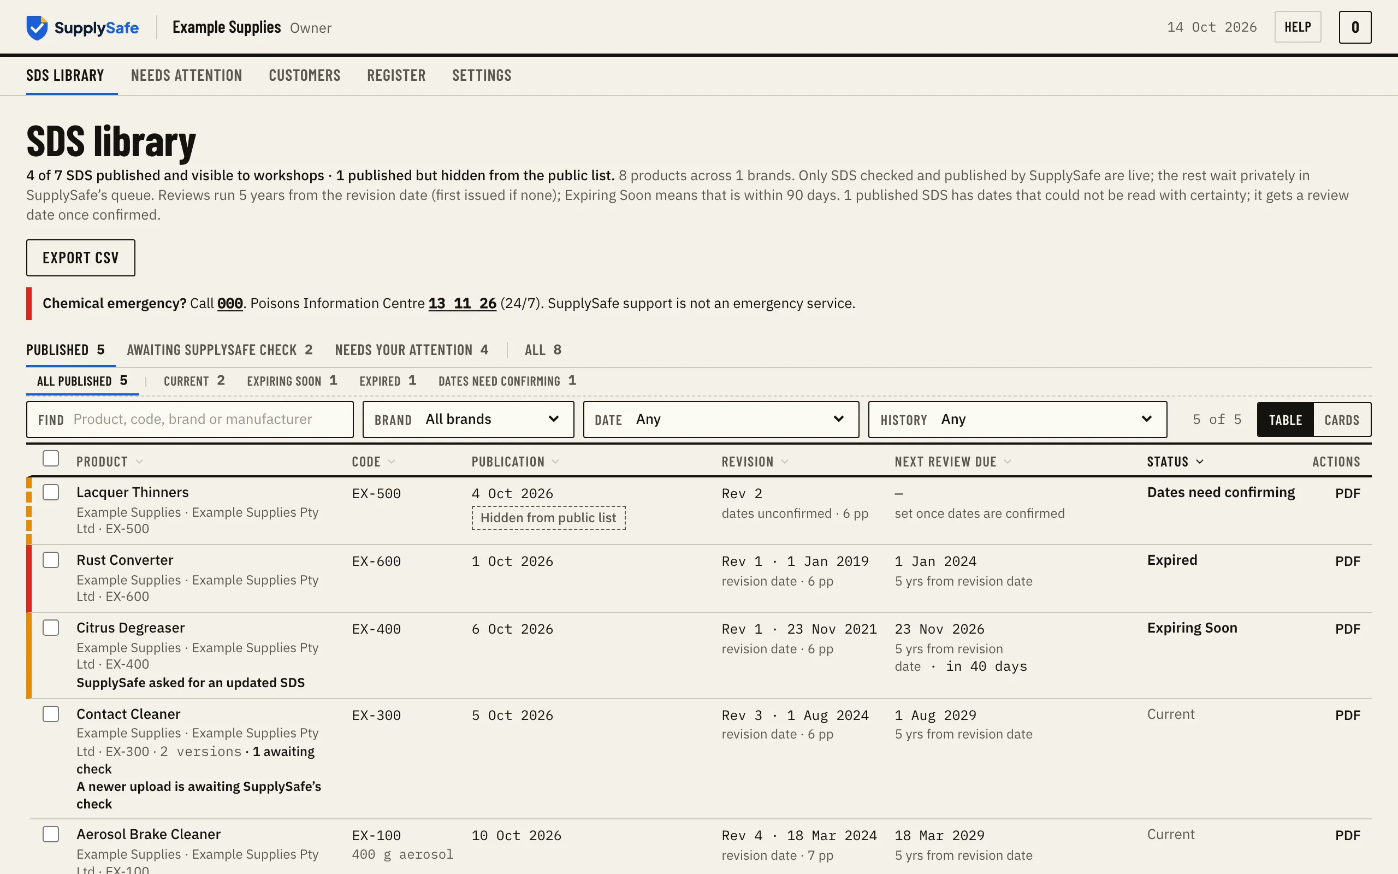Click the SupplySafe shield logo
Screen dimensions: 1398x874
[x=37, y=27]
